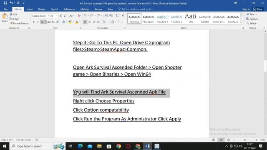Switch to the Review tab
The width and height of the screenshot is (267, 150).
[98, 9]
